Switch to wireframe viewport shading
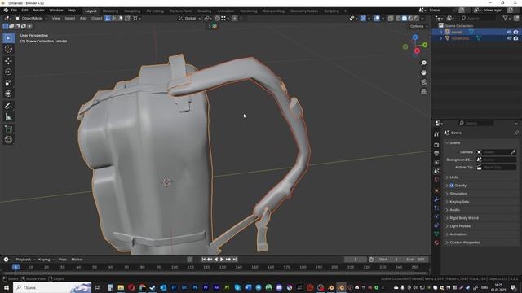This screenshot has width=522, height=293. point(398,18)
